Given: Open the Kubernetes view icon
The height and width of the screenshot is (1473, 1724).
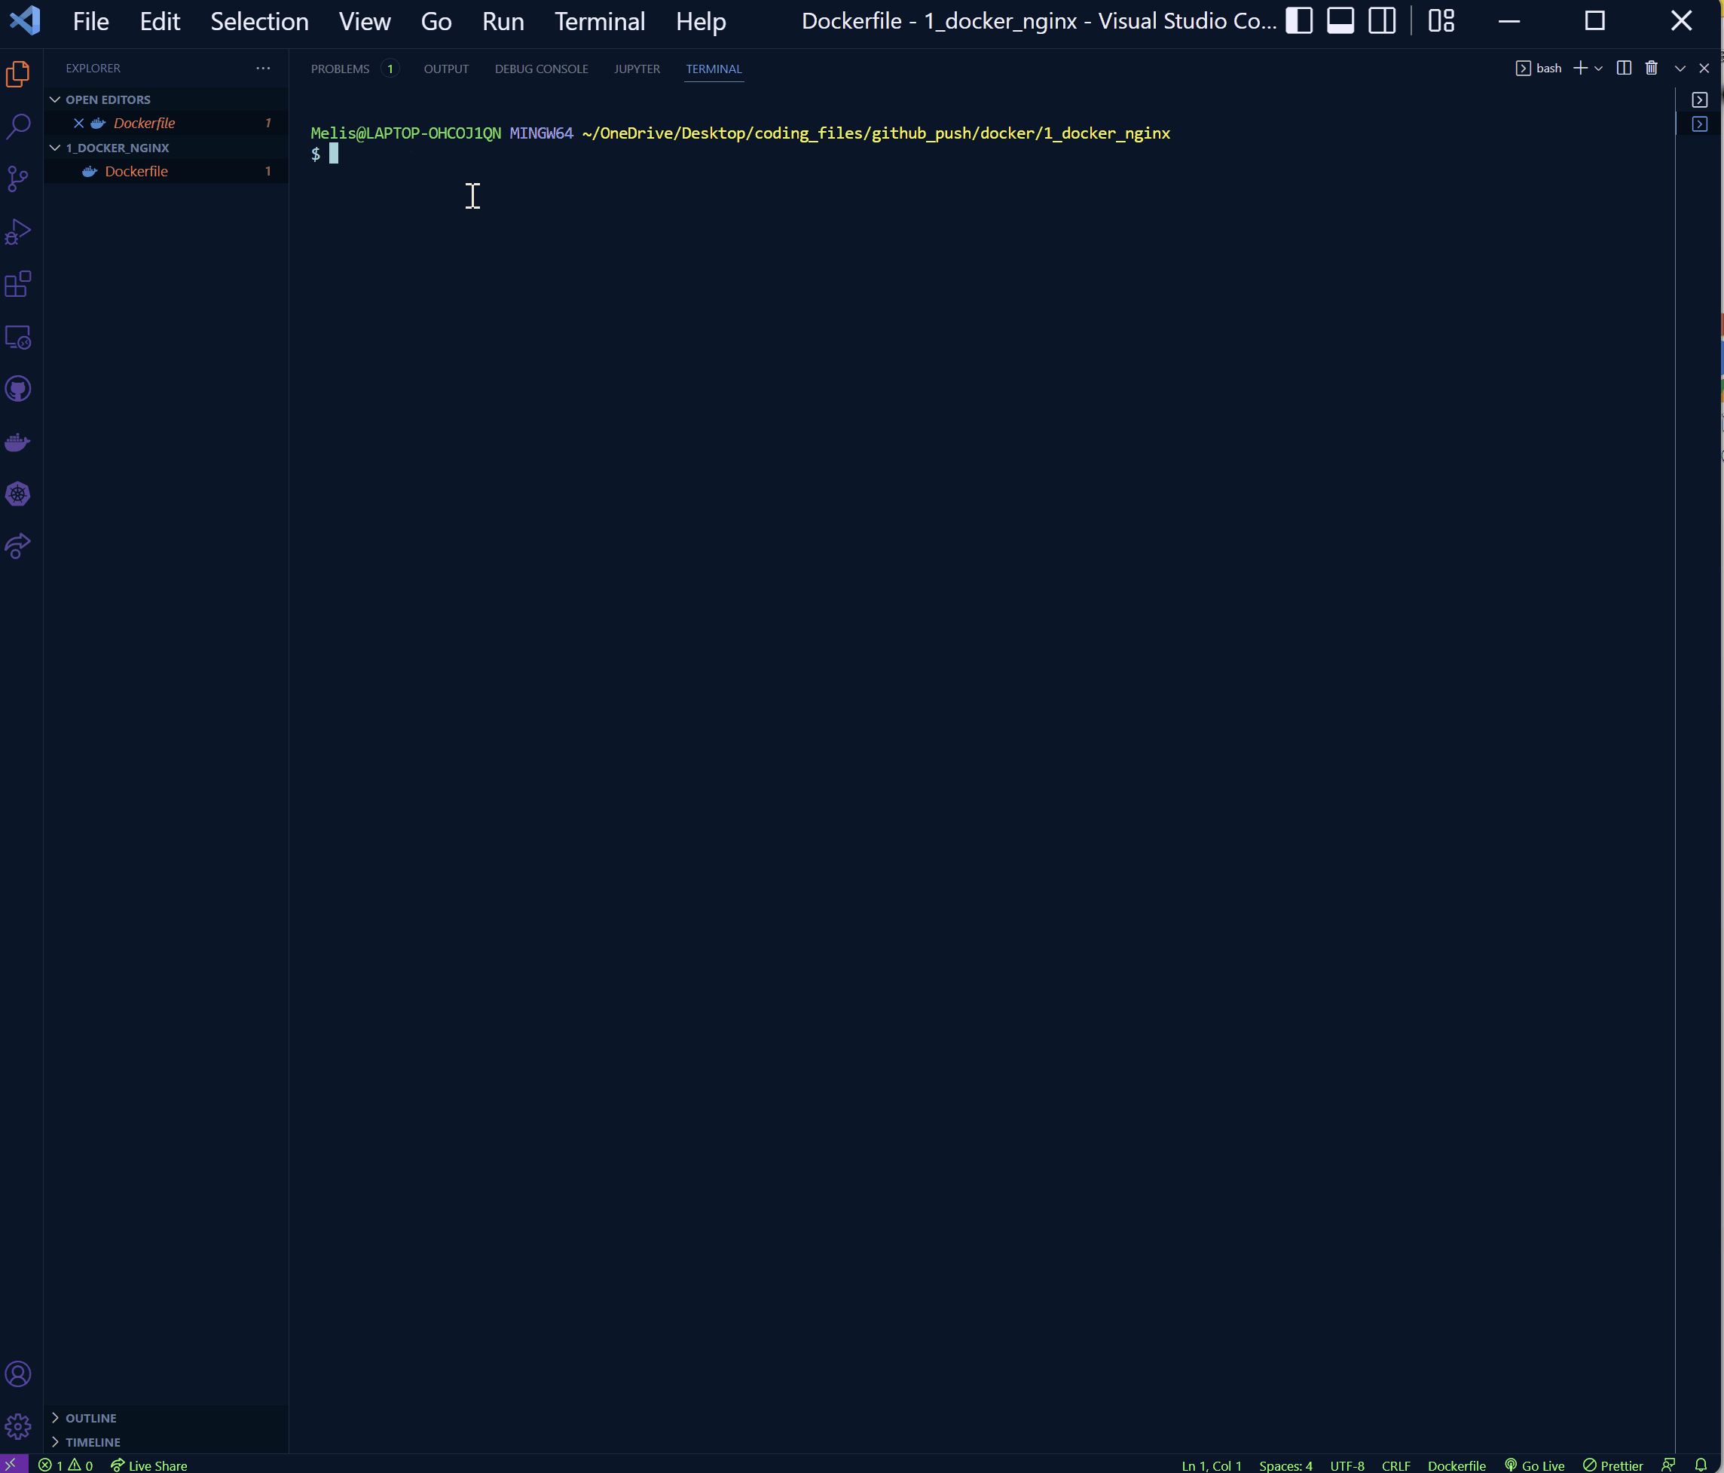Looking at the screenshot, I should click(x=18, y=494).
